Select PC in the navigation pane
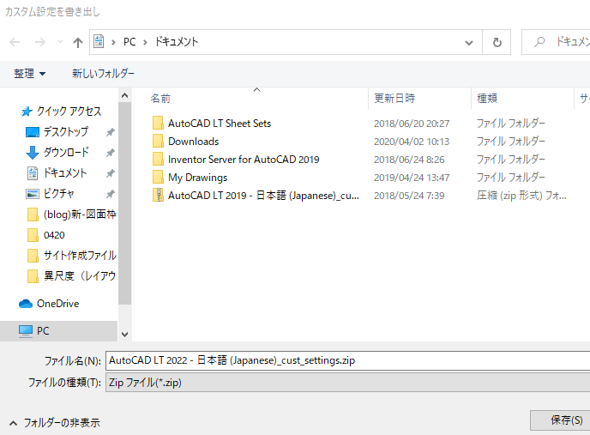590x435 pixels. [43, 331]
